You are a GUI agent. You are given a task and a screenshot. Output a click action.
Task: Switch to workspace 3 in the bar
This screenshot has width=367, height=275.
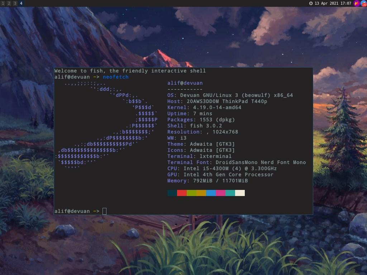coord(15,3)
